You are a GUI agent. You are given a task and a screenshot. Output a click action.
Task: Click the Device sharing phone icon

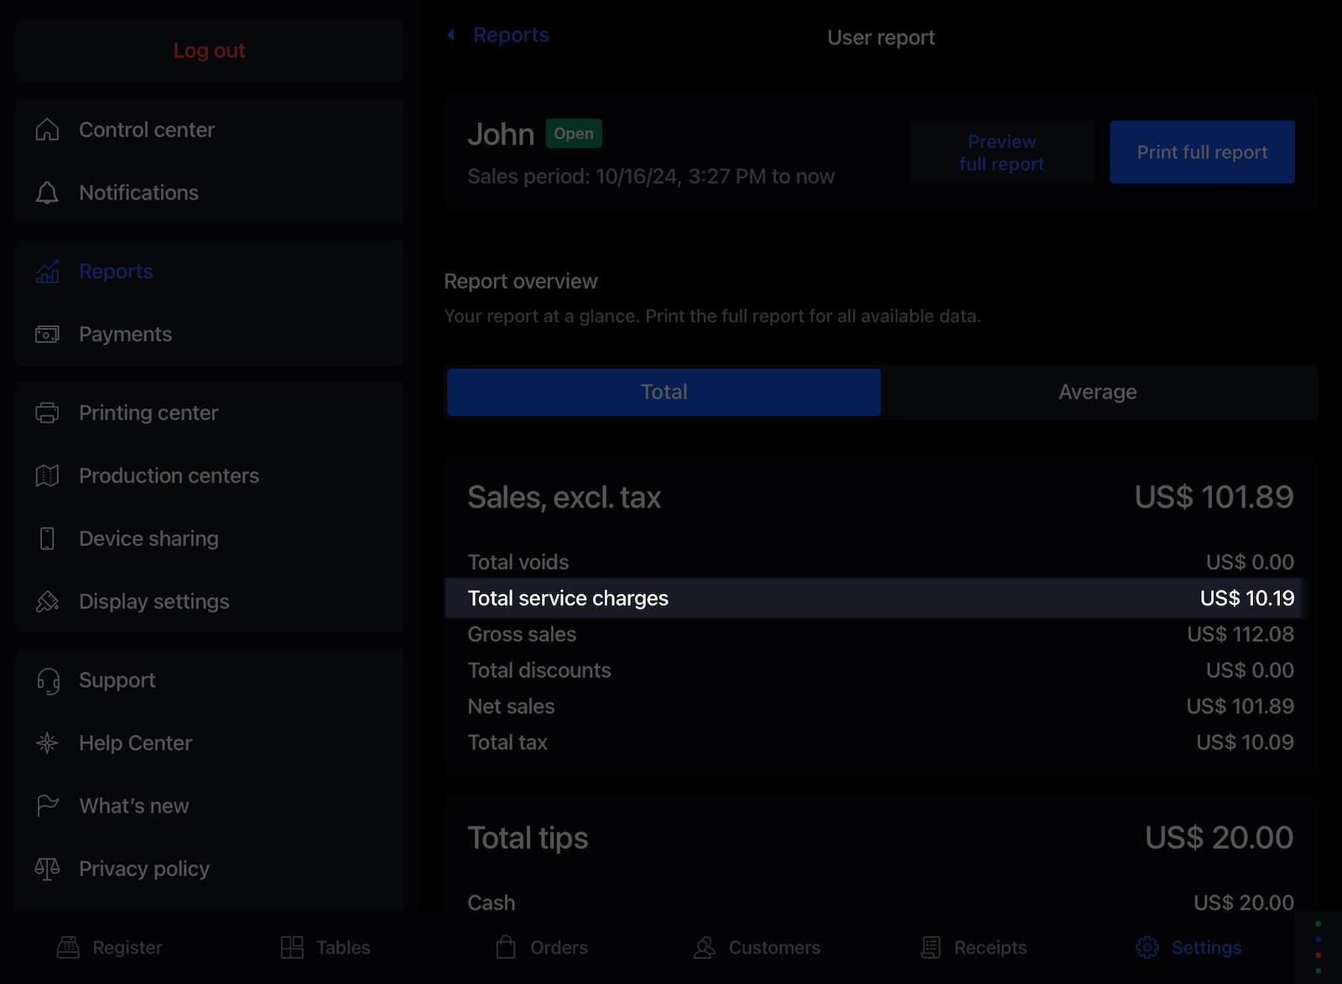[x=48, y=539]
